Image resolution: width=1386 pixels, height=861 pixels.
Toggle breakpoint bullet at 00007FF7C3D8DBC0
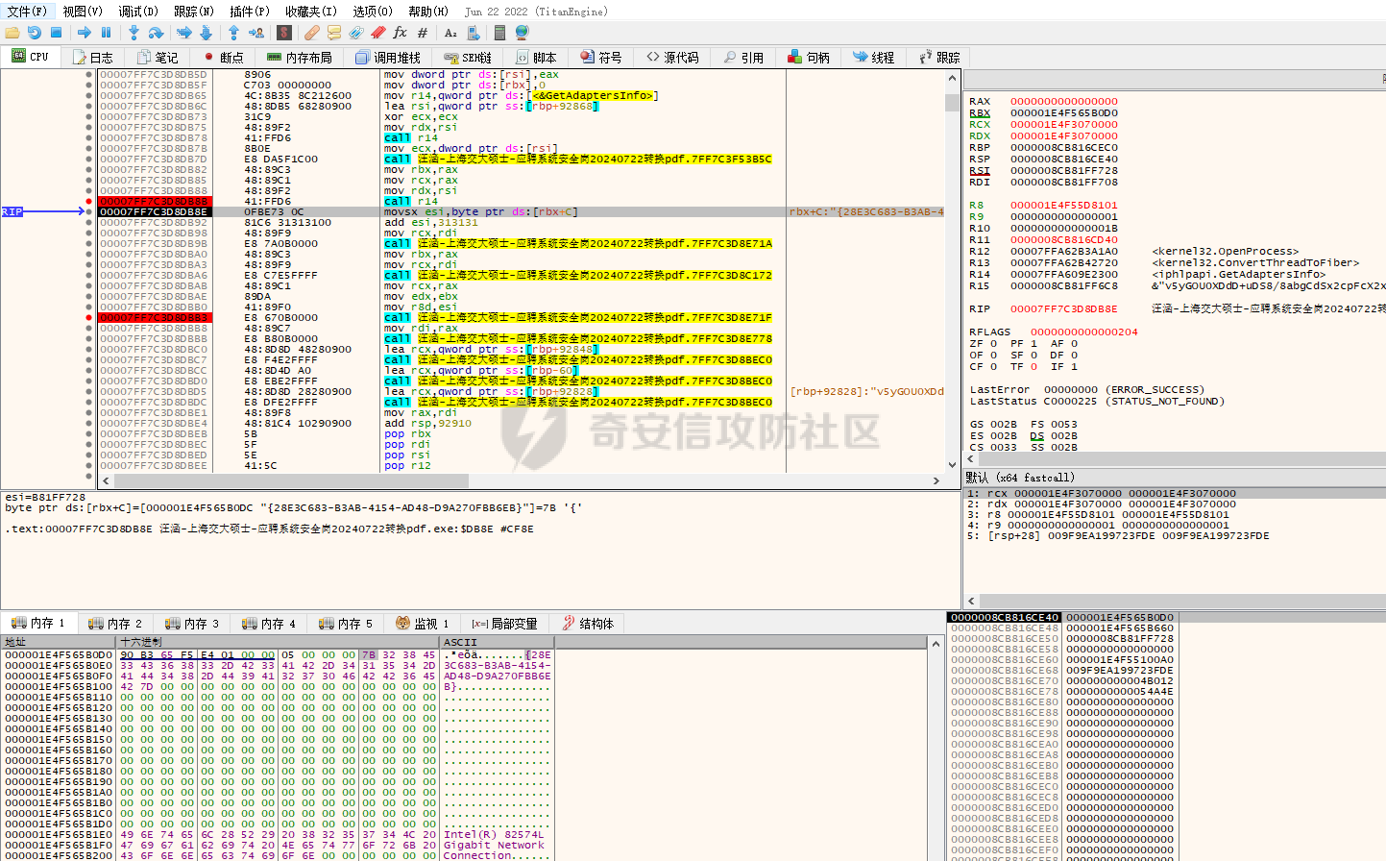[x=89, y=349]
